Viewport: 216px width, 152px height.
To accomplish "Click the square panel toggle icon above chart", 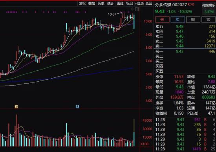I will pos(137,9).
